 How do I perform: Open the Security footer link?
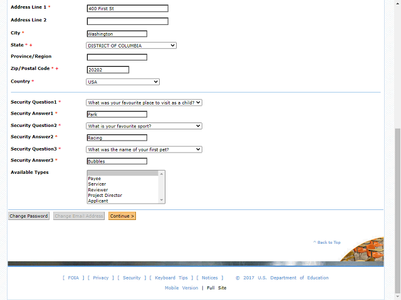(x=132, y=277)
